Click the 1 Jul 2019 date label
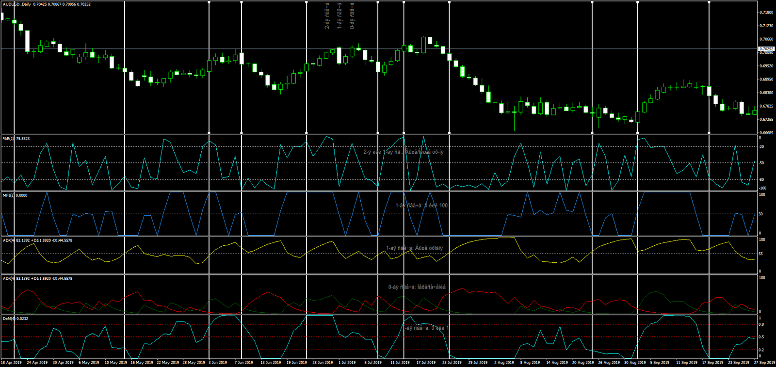This screenshot has width=776, height=367. [347, 363]
